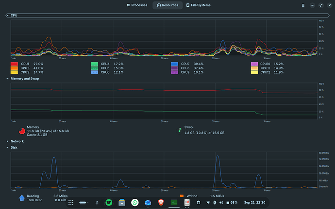Click the CPU9 color swatch

click(174, 72)
